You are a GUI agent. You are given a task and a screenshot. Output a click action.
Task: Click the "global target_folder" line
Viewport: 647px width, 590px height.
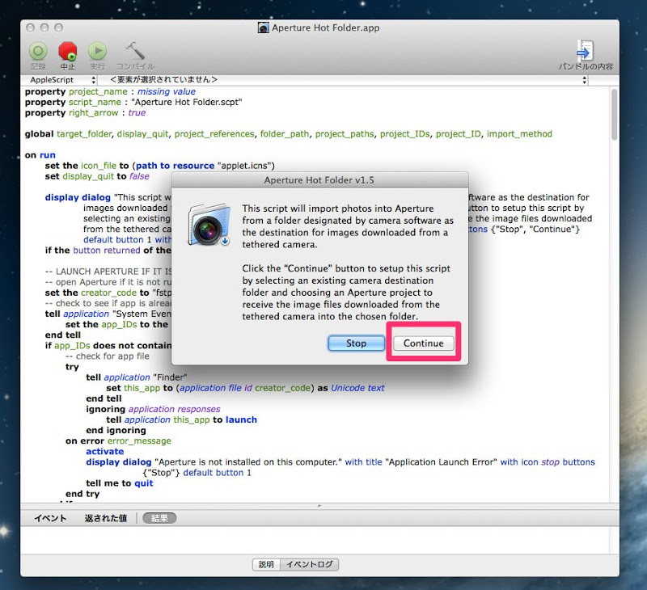[288, 134]
